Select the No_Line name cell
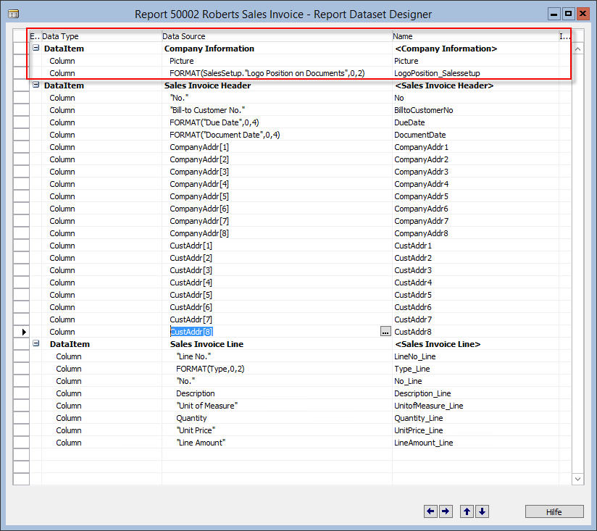Image resolution: width=597 pixels, height=531 pixels. click(475, 381)
